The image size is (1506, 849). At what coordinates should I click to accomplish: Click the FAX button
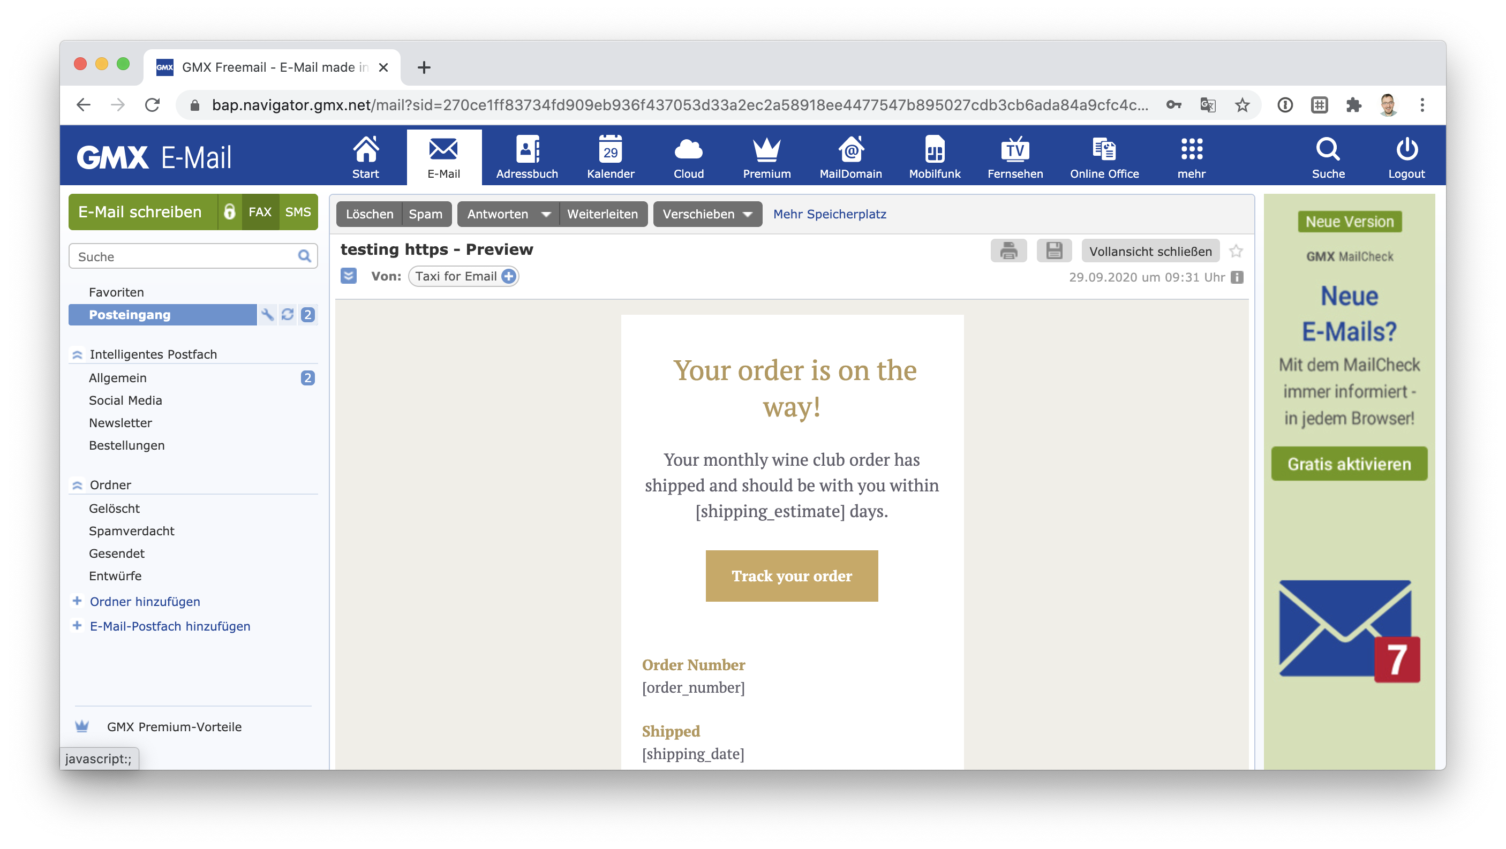coord(260,211)
